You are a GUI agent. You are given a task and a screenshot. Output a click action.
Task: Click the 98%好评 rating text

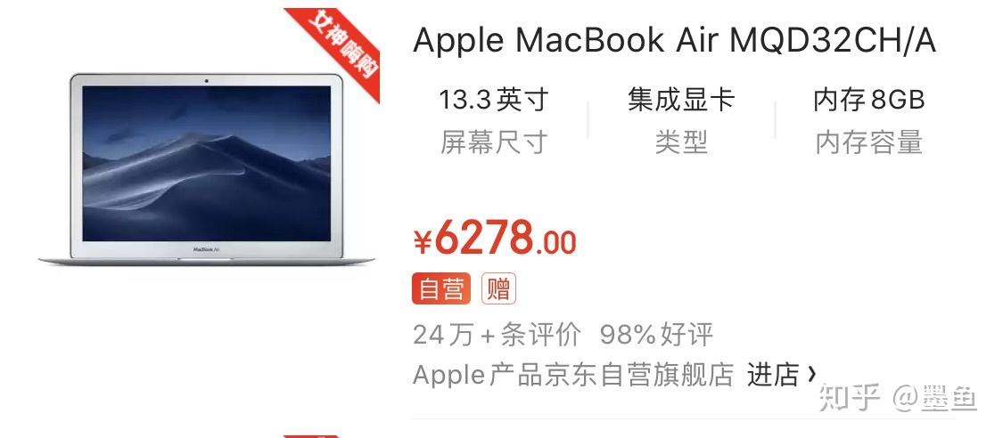click(656, 334)
